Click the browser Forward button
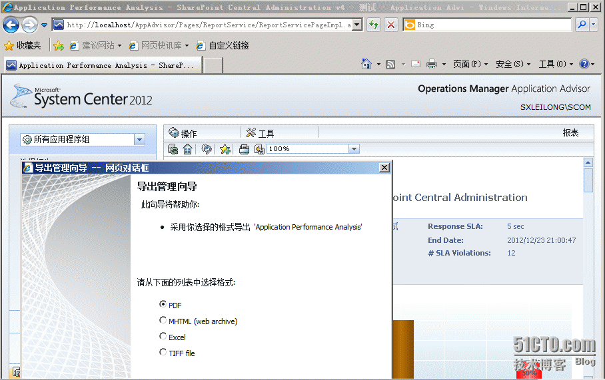This screenshot has width=605, height=380. (30, 25)
